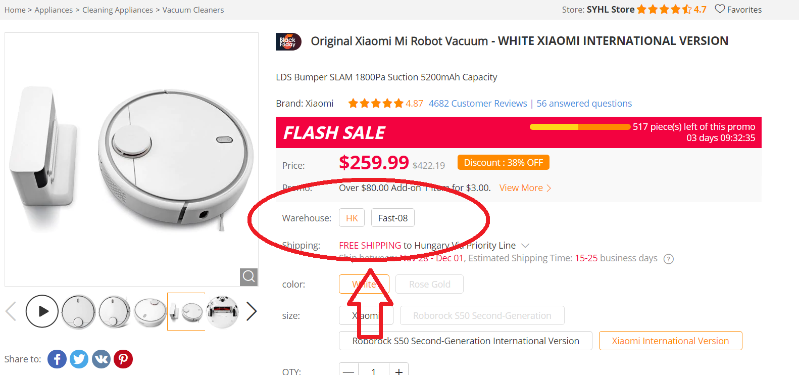The width and height of the screenshot is (799, 375).
Task: Expand the shipping method dropdown
Action: (x=525, y=246)
